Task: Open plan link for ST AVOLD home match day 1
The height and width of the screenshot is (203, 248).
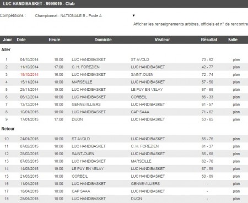Action: coord(236,59)
